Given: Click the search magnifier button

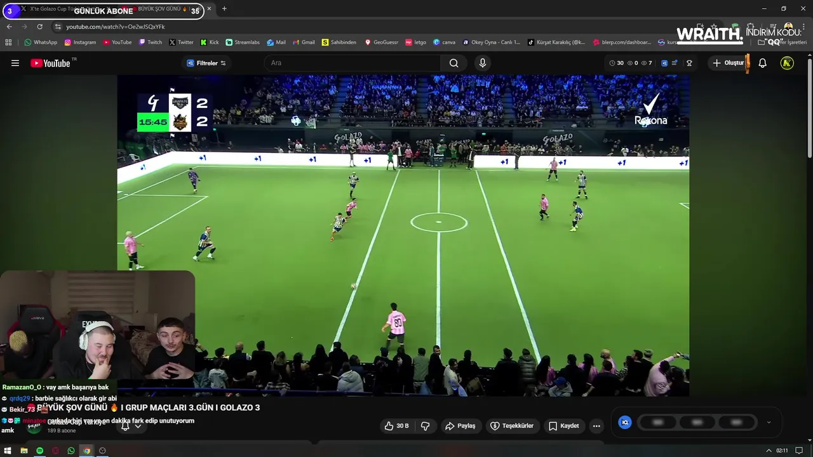Looking at the screenshot, I should [x=454, y=63].
